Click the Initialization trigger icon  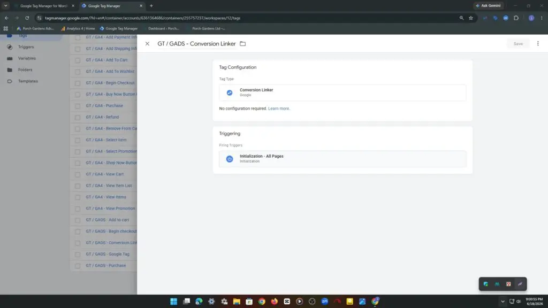coord(229,159)
